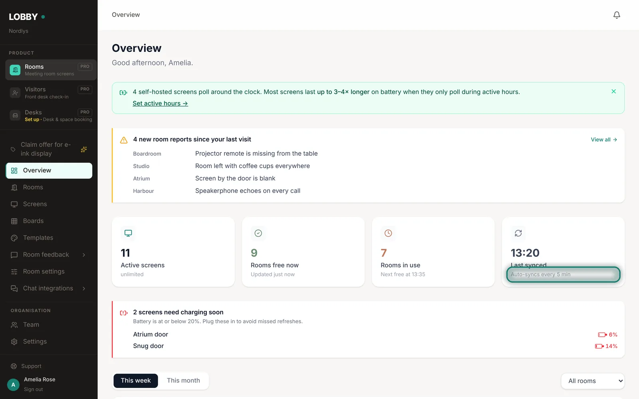Switch to the This month tab
This screenshot has height=399, width=639.
pyautogui.click(x=183, y=381)
